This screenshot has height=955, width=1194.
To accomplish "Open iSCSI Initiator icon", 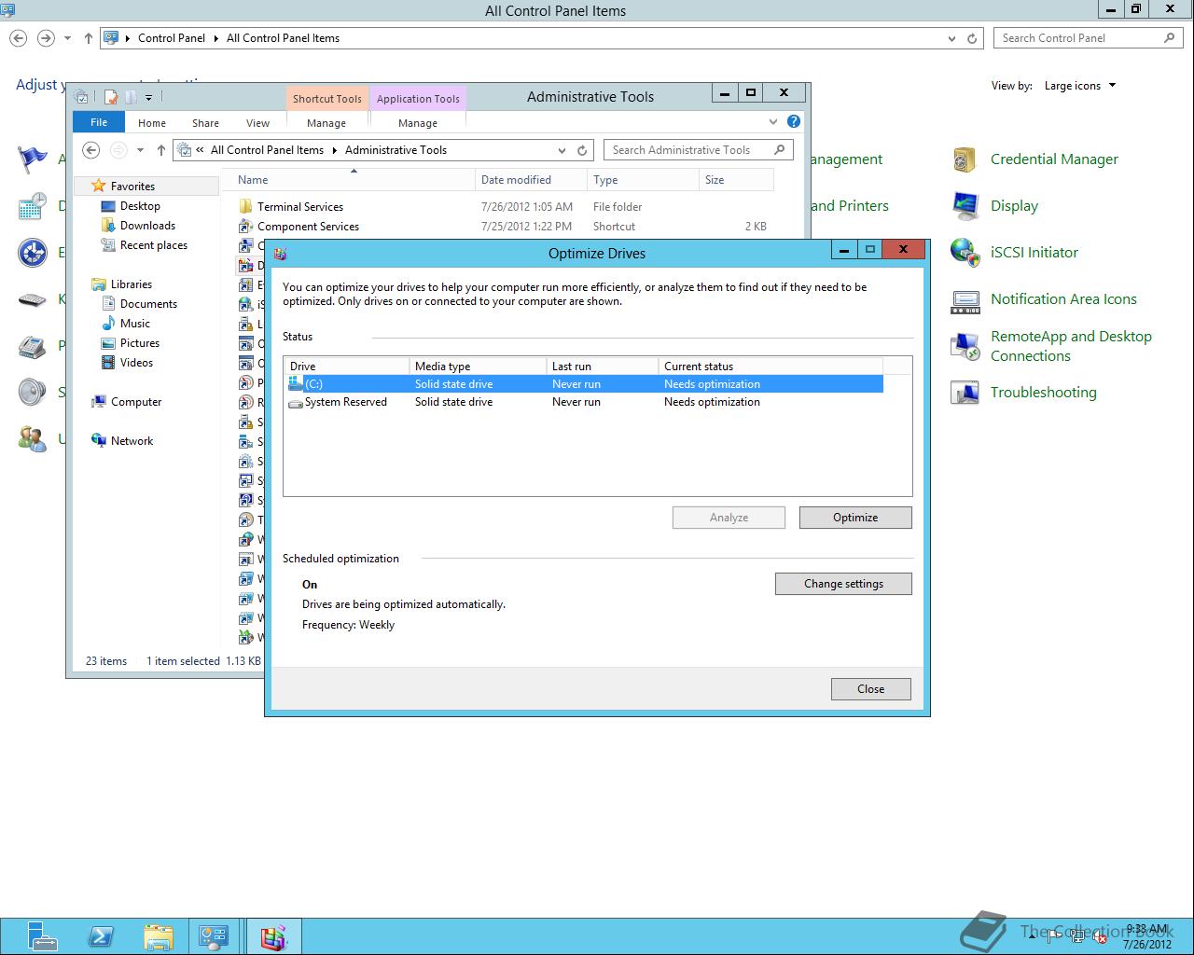I will coord(964,253).
